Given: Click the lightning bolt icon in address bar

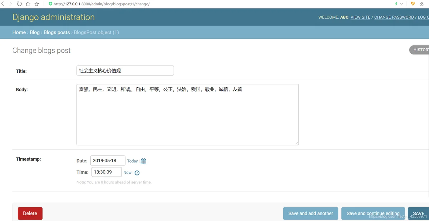Looking at the screenshot, I should point(396,4).
